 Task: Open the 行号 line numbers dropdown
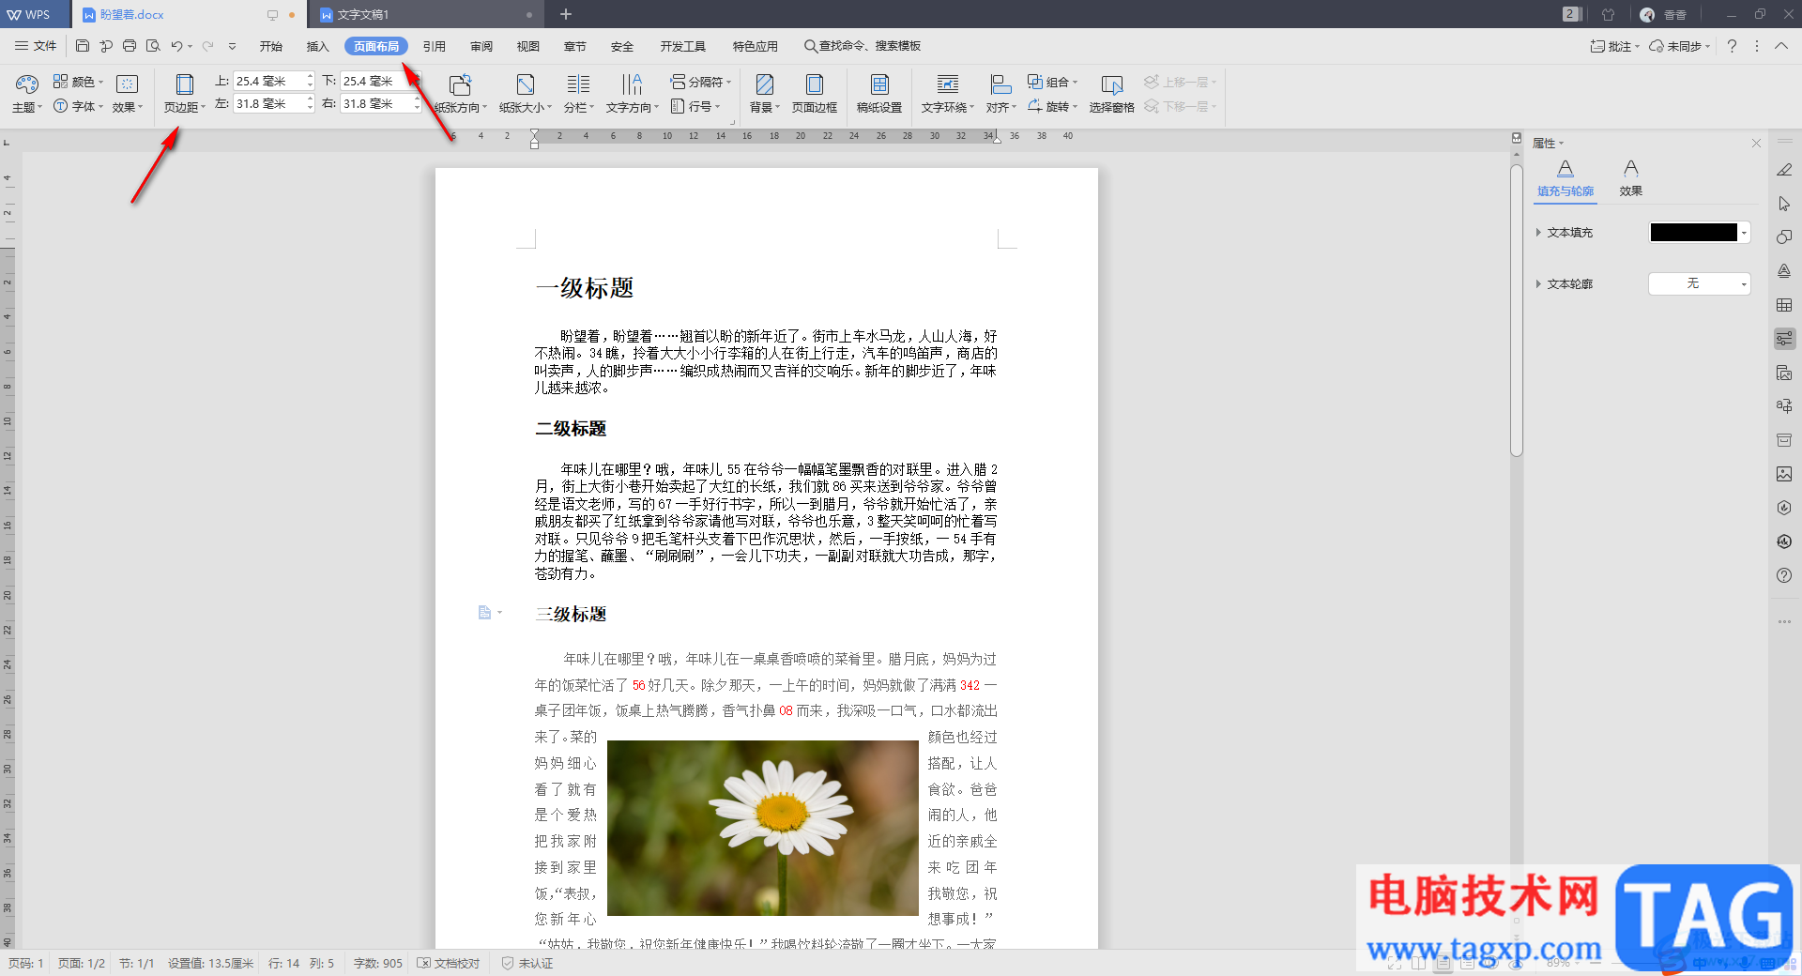(695, 106)
